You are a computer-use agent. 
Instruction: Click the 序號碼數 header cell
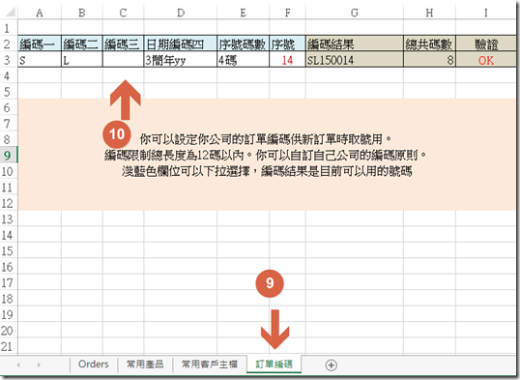click(244, 44)
